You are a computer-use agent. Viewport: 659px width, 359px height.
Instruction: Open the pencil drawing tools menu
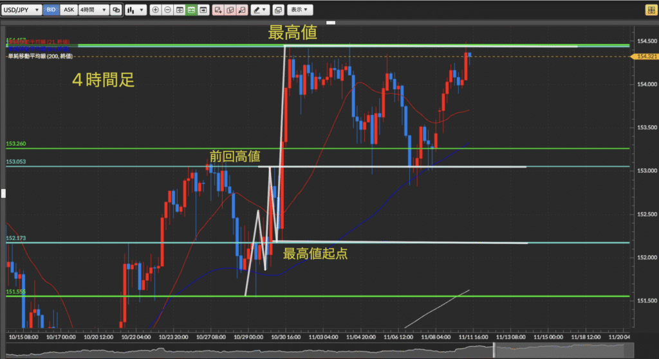tap(260, 10)
